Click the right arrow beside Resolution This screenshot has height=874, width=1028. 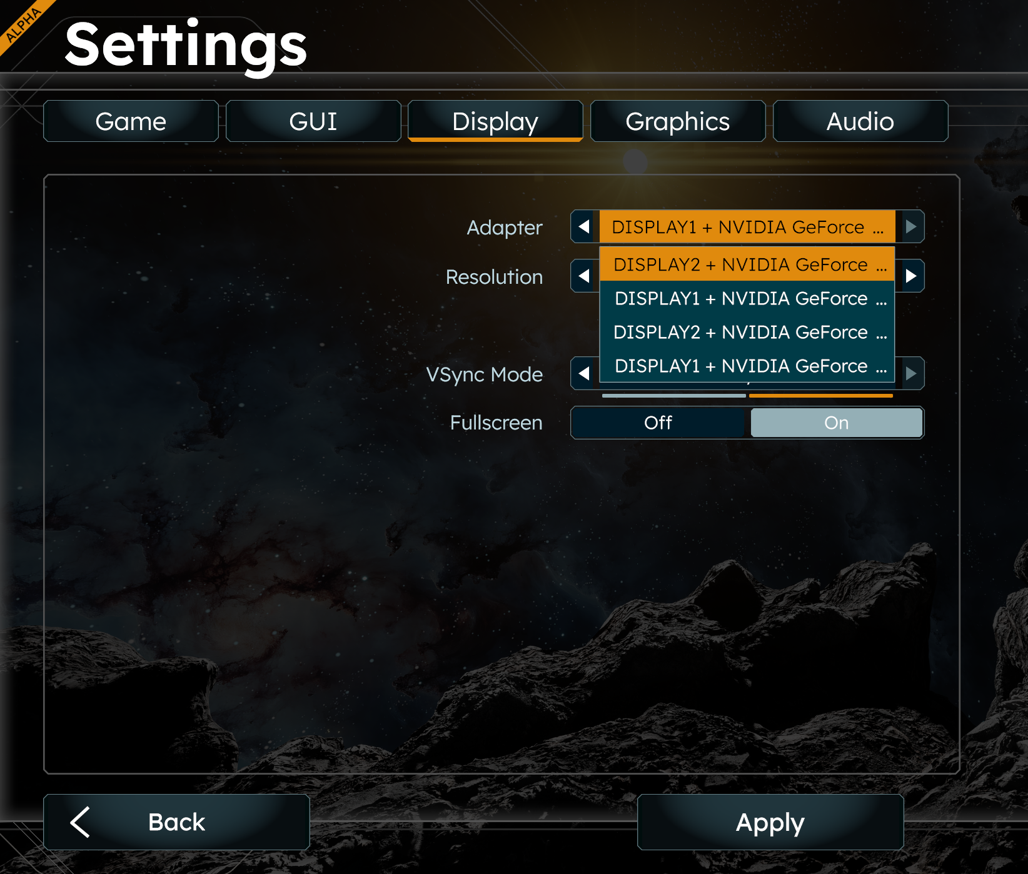pyautogui.click(x=911, y=276)
